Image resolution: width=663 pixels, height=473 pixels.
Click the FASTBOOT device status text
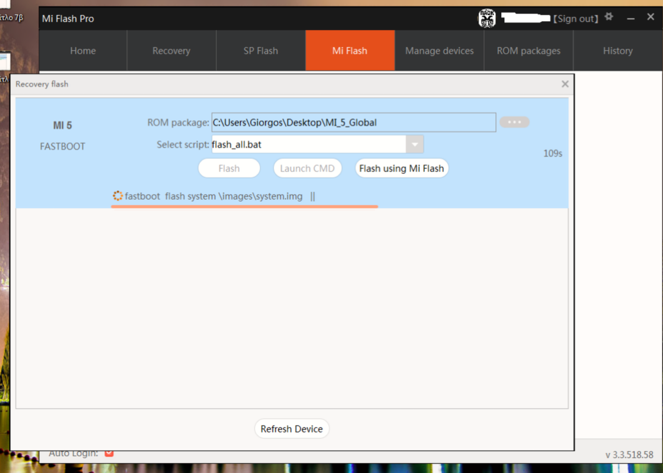tap(62, 146)
